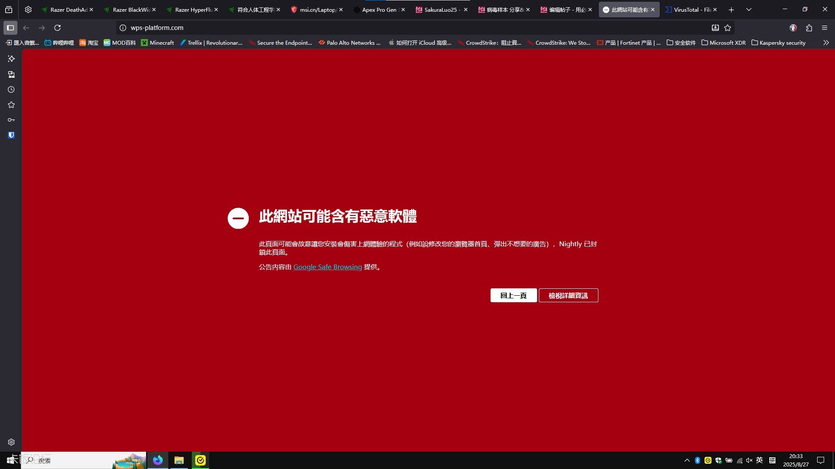Click the 回上一頁 go back button
Screen dimensions: 835x469
(513, 295)
